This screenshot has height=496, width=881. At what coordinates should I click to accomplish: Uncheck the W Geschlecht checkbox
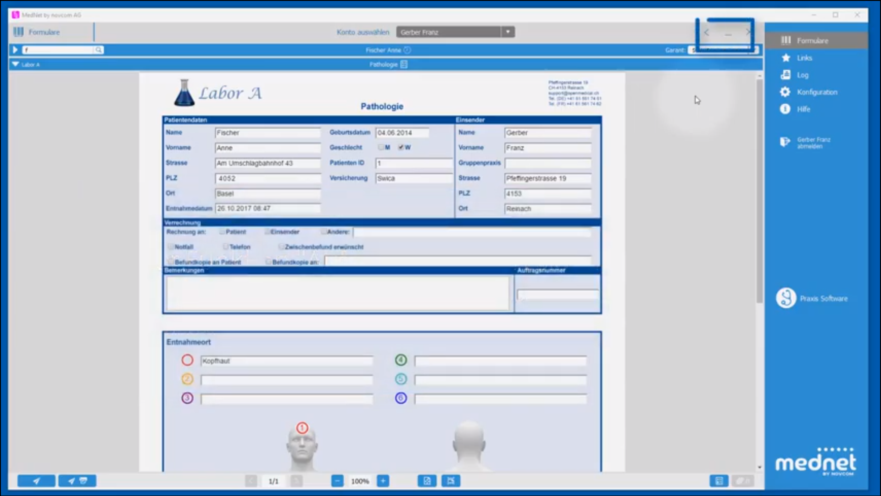401,147
